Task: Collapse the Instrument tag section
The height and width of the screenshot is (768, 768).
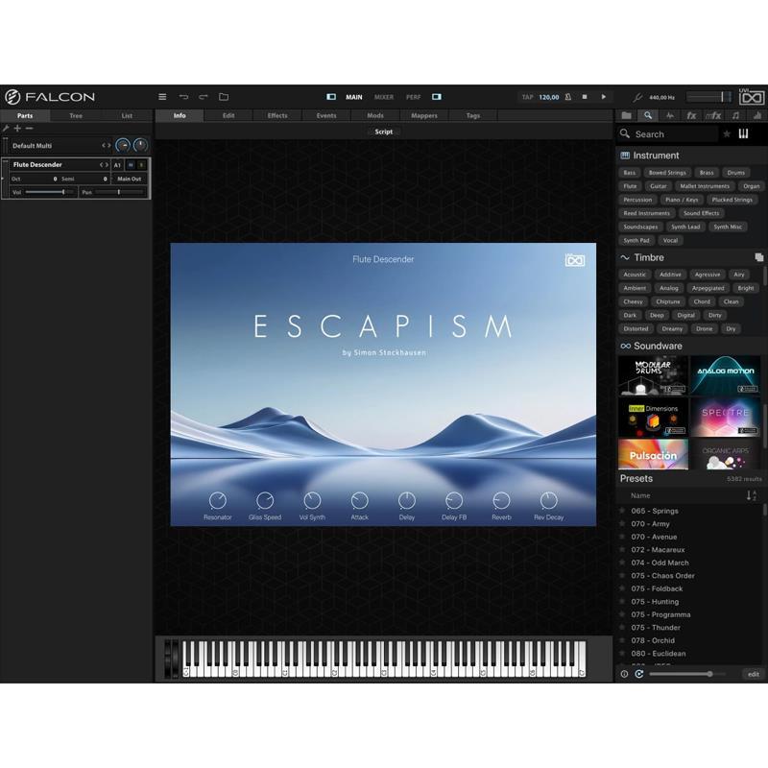Action: pyautogui.click(x=626, y=156)
